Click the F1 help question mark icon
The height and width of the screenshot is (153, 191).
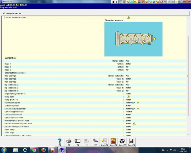[x=59, y=142]
